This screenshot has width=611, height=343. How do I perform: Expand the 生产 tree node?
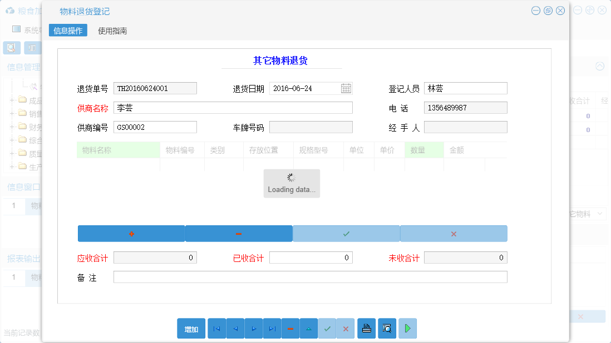[12, 167]
